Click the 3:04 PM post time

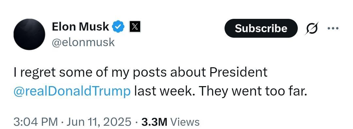(x=36, y=122)
